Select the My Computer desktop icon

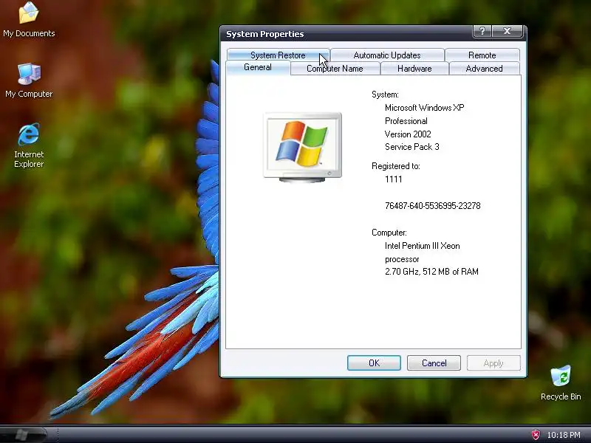point(29,80)
